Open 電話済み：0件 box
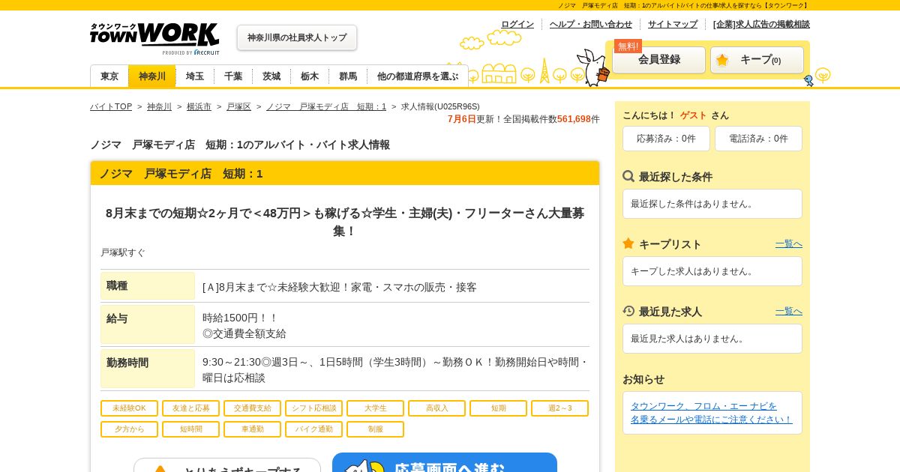The height and width of the screenshot is (472, 900). [758, 139]
